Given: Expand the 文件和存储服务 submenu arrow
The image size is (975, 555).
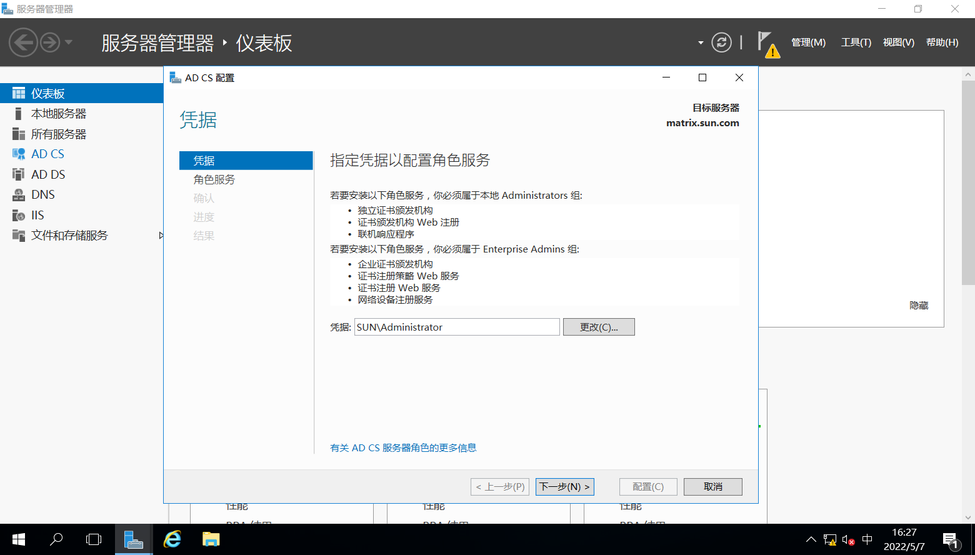Looking at the screenshot, I should point(161,236).
